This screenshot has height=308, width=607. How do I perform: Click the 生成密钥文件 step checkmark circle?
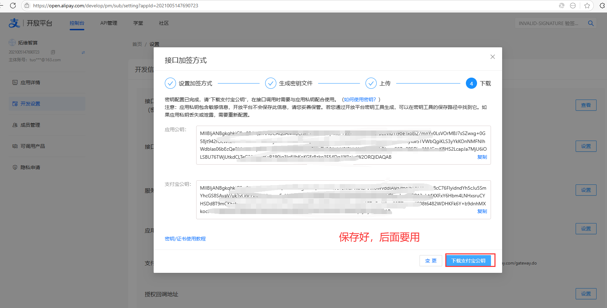[271, 84]
